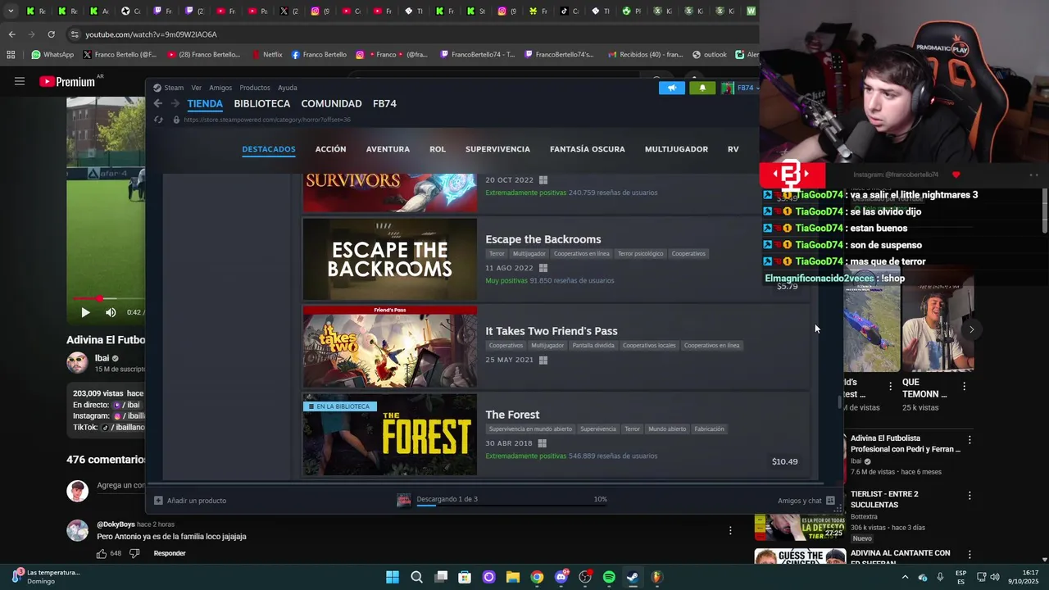Dislike the DokyBoys comment

pyautogui.click(x=134, y=553)
